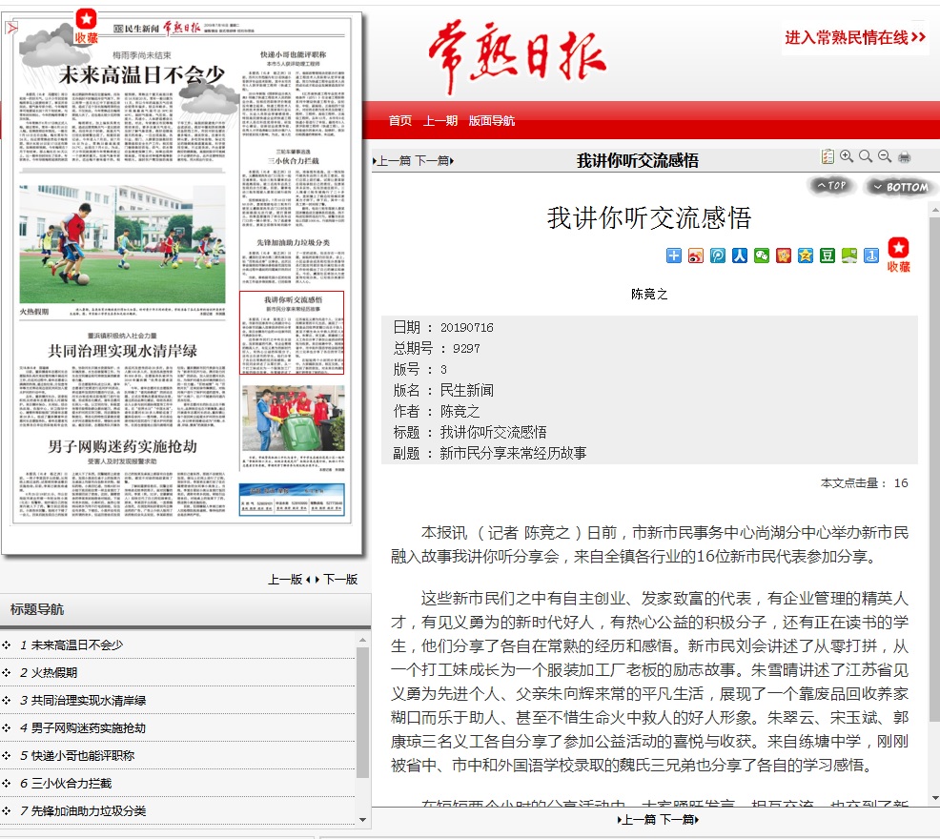
Task: Jump to the end with BOTTOM button
Action: tap(901, 187)
